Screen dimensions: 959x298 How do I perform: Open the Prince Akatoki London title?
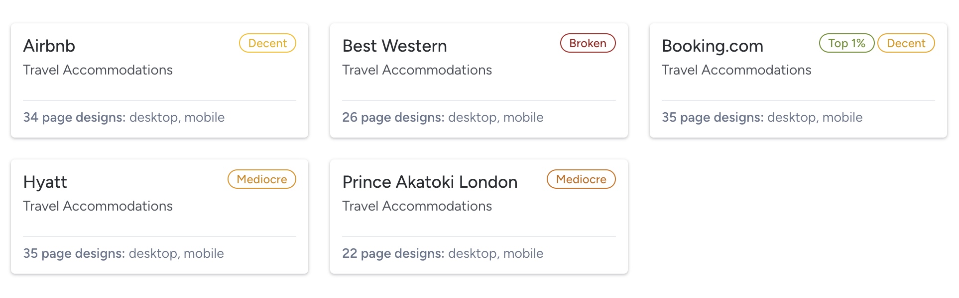pyautogui.click(x=430, y=182)
